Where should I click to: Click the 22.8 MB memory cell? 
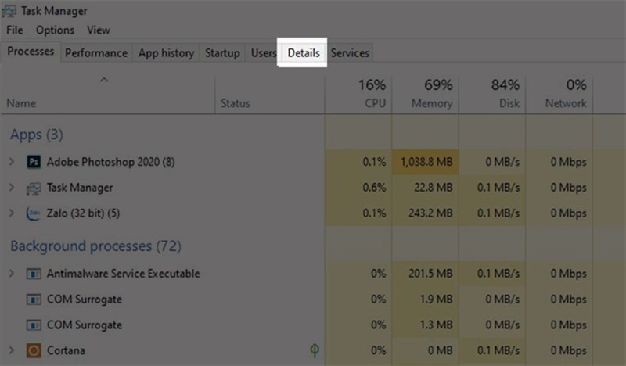click(x=425, y=187)
